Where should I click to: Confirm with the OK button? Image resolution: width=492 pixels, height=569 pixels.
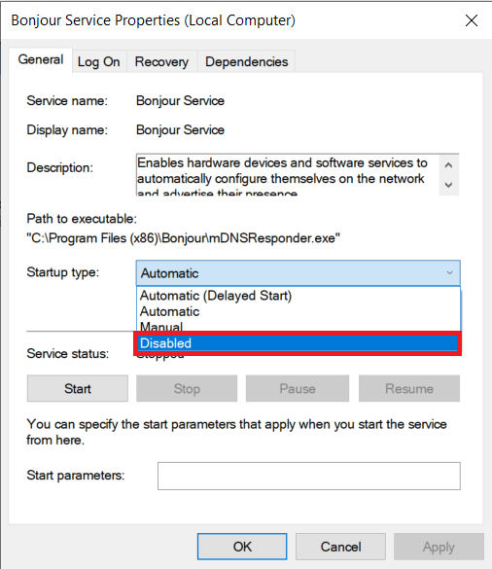242,547
